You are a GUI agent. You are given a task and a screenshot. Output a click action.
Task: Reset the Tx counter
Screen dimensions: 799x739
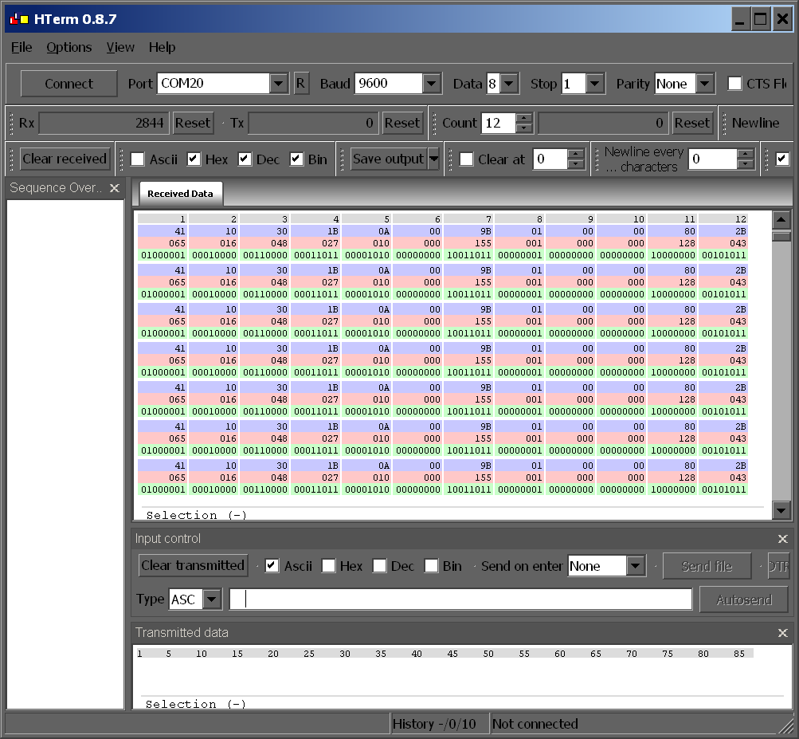(402, 123)
